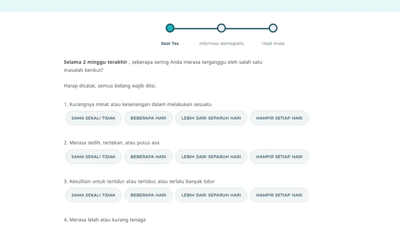Click the 'Informasi demografis' step label
The height and width of the screenshot is (225, 400).
(x=221, y=43)
